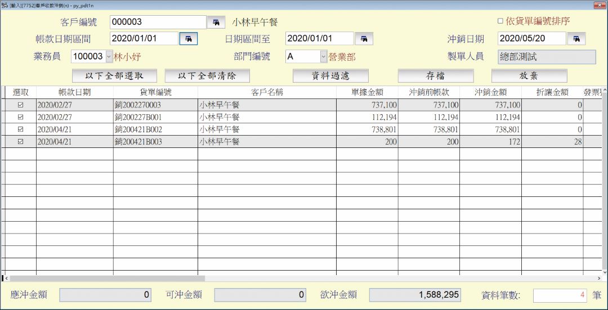Open date picker beside 沖銷日期 field

click(x=576, y=39)
